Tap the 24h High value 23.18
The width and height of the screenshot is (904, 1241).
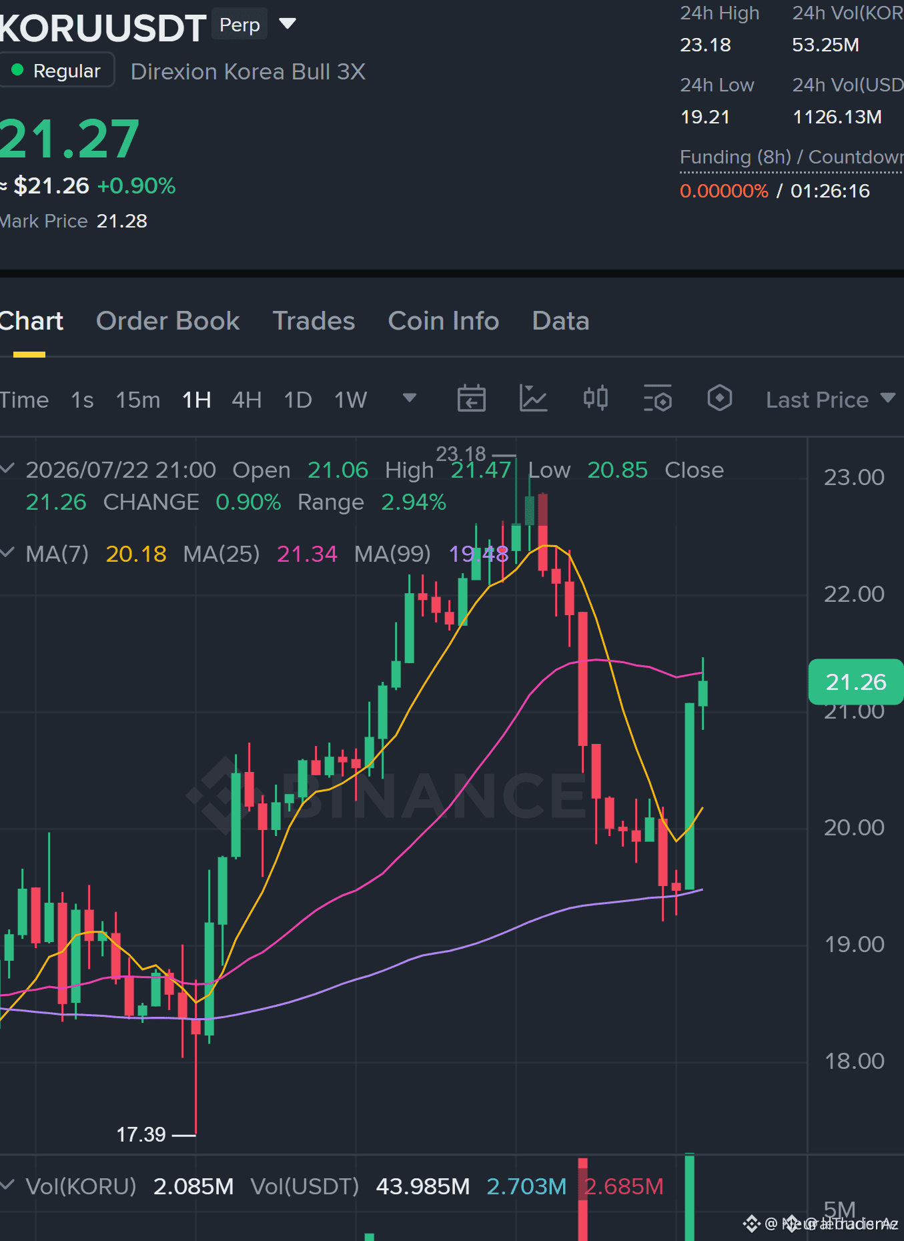pyautogui.click(x=705, y=45)
